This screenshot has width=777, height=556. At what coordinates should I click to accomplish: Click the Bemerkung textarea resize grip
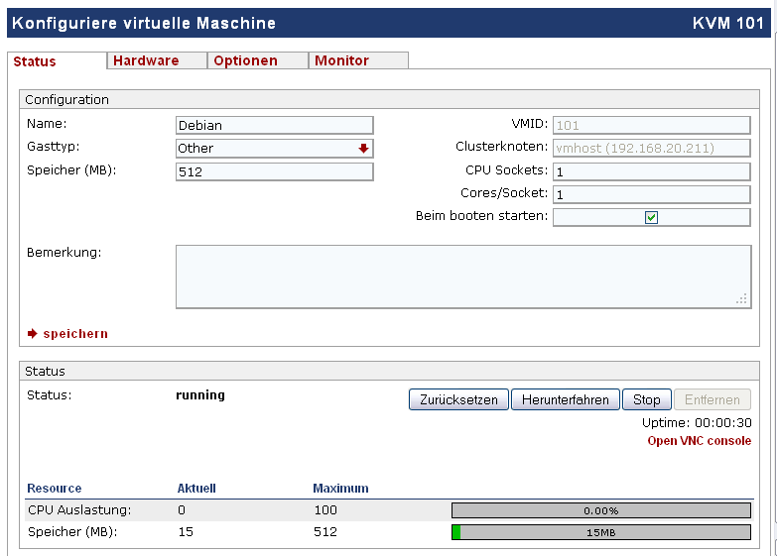point(742,299)
